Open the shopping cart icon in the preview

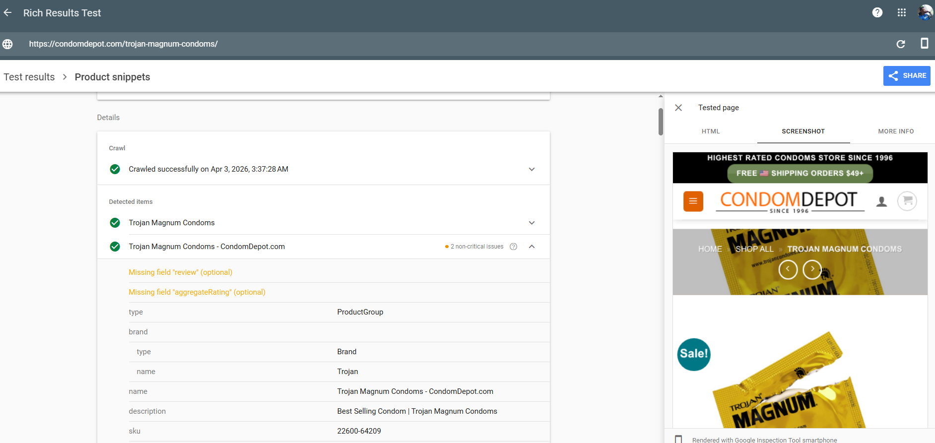(x=907, y=201)
